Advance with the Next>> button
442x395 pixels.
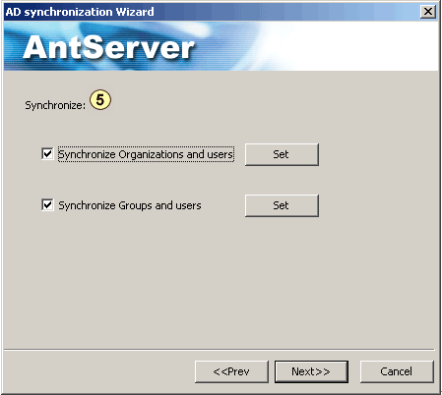point(311,371)
